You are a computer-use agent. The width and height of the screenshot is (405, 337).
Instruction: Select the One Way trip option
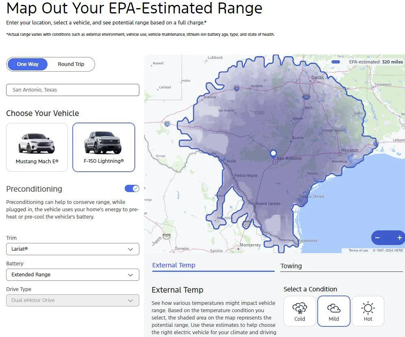click(28, 64)
